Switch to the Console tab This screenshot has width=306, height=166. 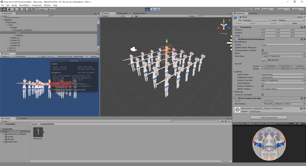click(22, 118)
